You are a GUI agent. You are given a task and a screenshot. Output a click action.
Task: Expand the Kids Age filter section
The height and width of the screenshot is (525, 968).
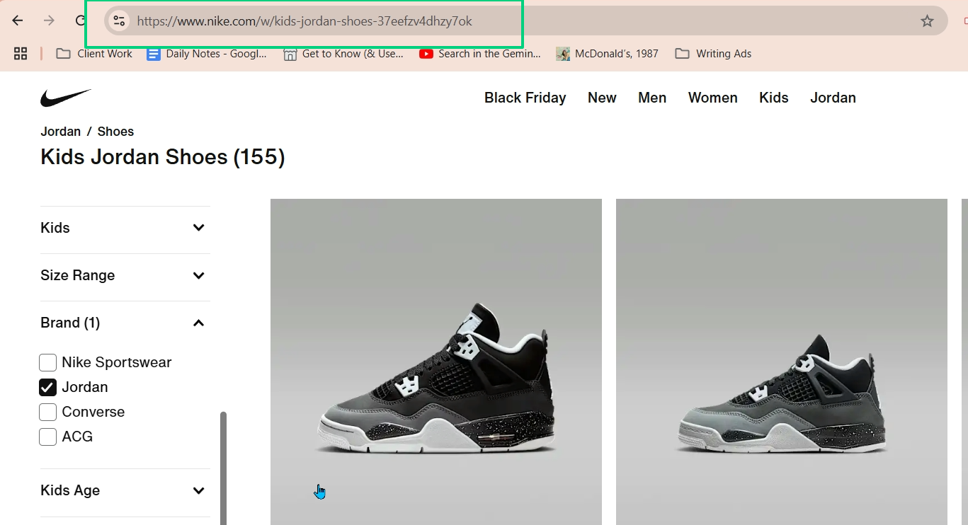pyautogui.click(x=125, y=490)
